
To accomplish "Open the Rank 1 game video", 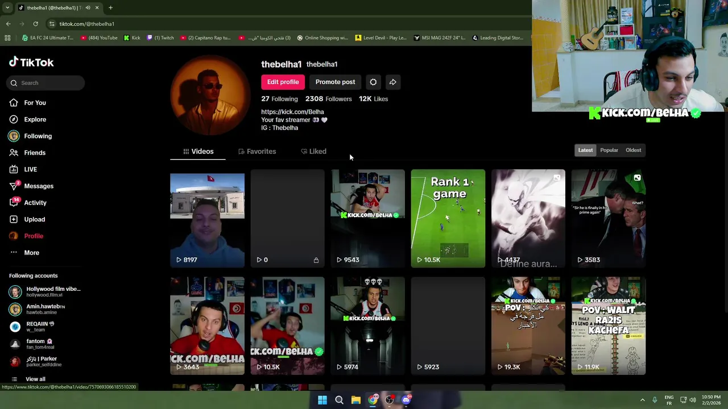I will tap(448, 218).
